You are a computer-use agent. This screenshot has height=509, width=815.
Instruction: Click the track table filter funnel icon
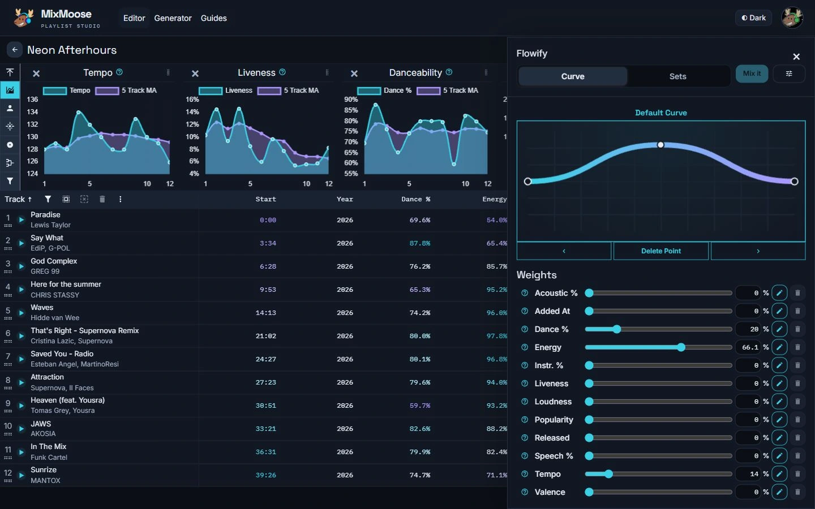pyautogui.click(x=48, y=199)
